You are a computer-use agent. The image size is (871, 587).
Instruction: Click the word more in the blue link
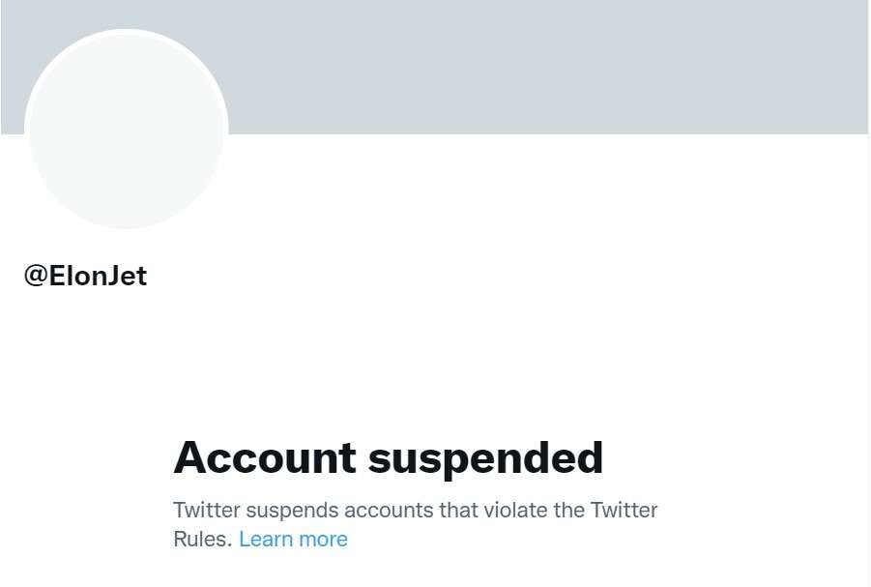coord(323,540)
